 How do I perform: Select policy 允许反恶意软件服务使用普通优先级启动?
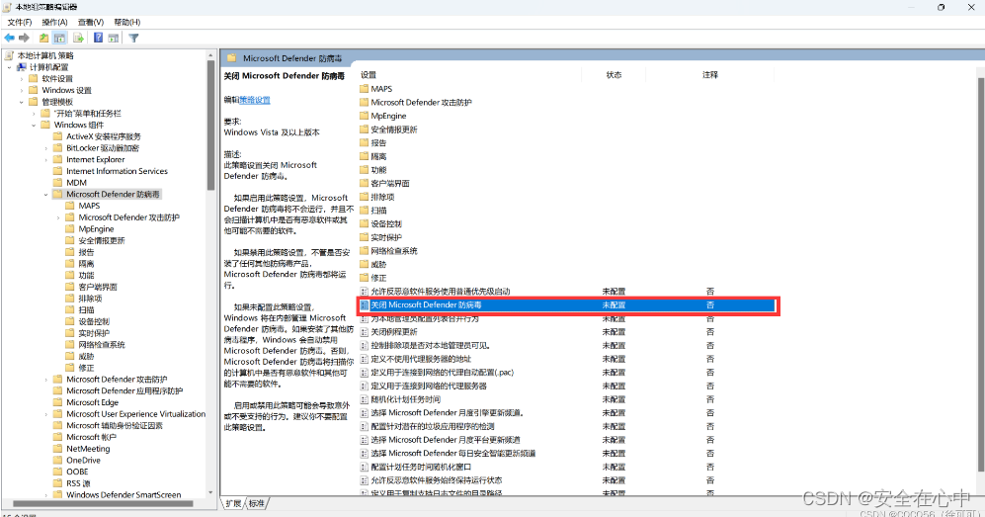[x=440, y=292]
